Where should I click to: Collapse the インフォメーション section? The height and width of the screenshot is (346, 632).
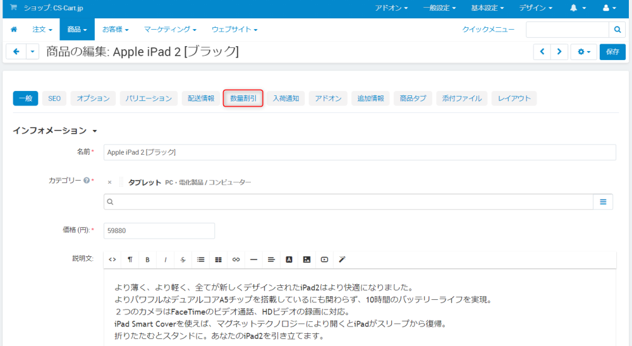pyautogui.click(x=55, y=131)
